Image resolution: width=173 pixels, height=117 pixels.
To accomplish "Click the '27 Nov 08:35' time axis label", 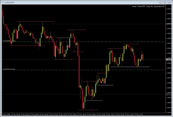I will click(73, 114).
